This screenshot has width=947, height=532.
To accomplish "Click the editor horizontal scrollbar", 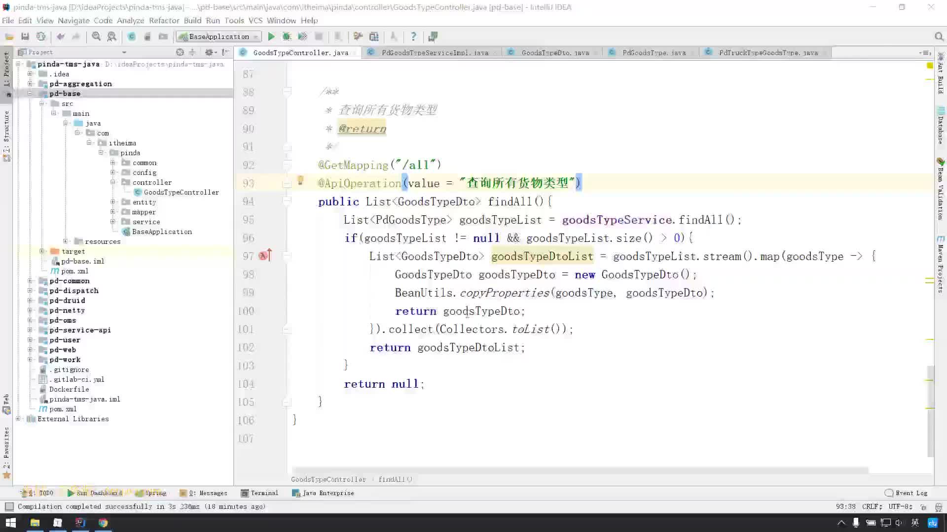I will click(580, 470).
